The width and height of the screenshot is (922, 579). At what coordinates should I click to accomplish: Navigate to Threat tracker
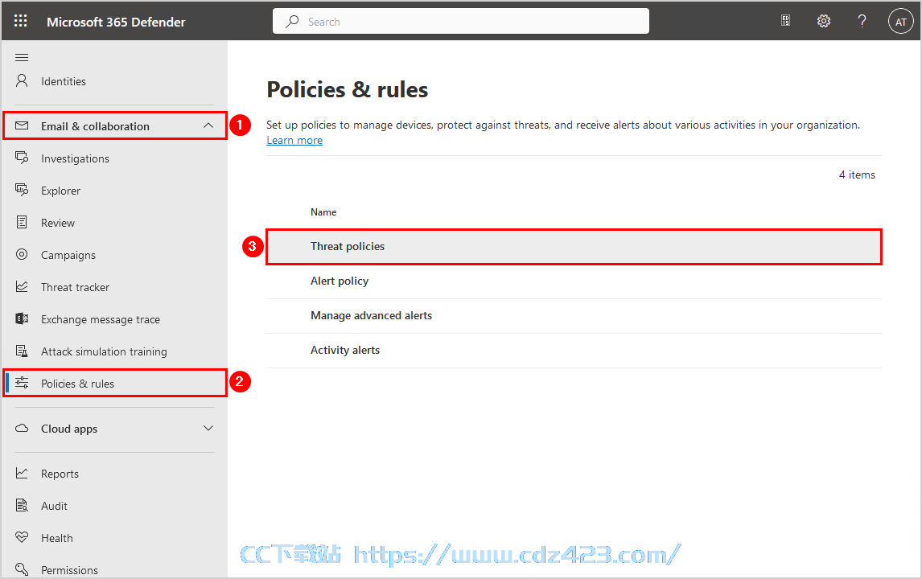tap(76, 287)
